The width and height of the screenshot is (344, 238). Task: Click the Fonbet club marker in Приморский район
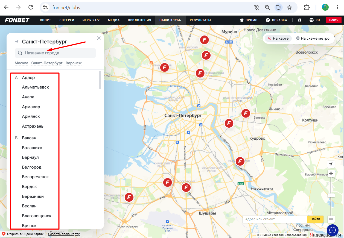[x=164, y=67]
